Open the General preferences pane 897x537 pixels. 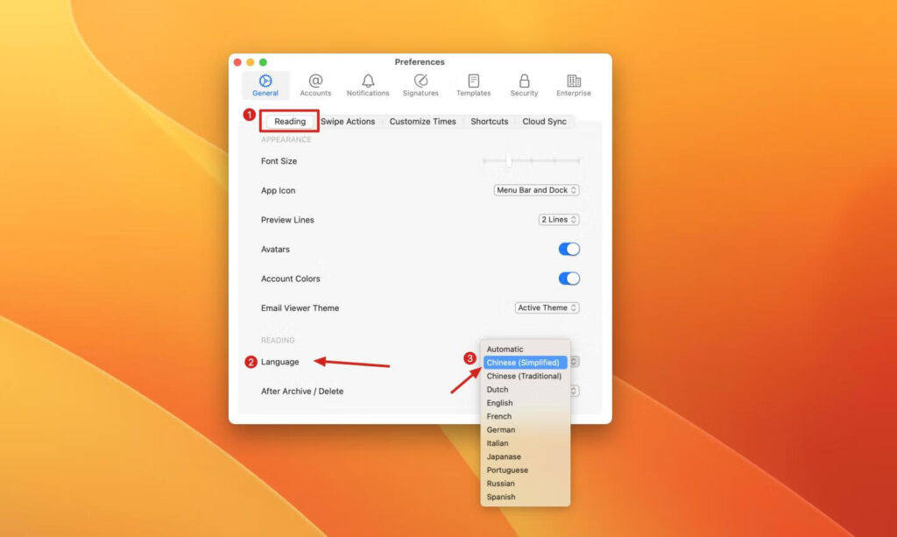click(265, 83)
